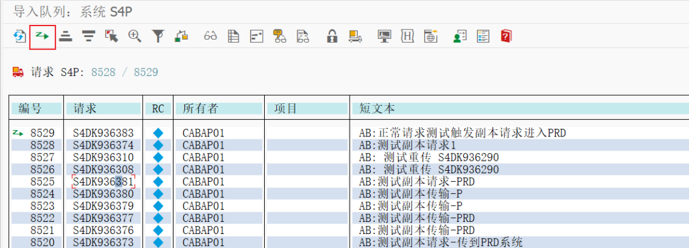
Task: Click the yellow truck import all icon
Action: point(355,36)
